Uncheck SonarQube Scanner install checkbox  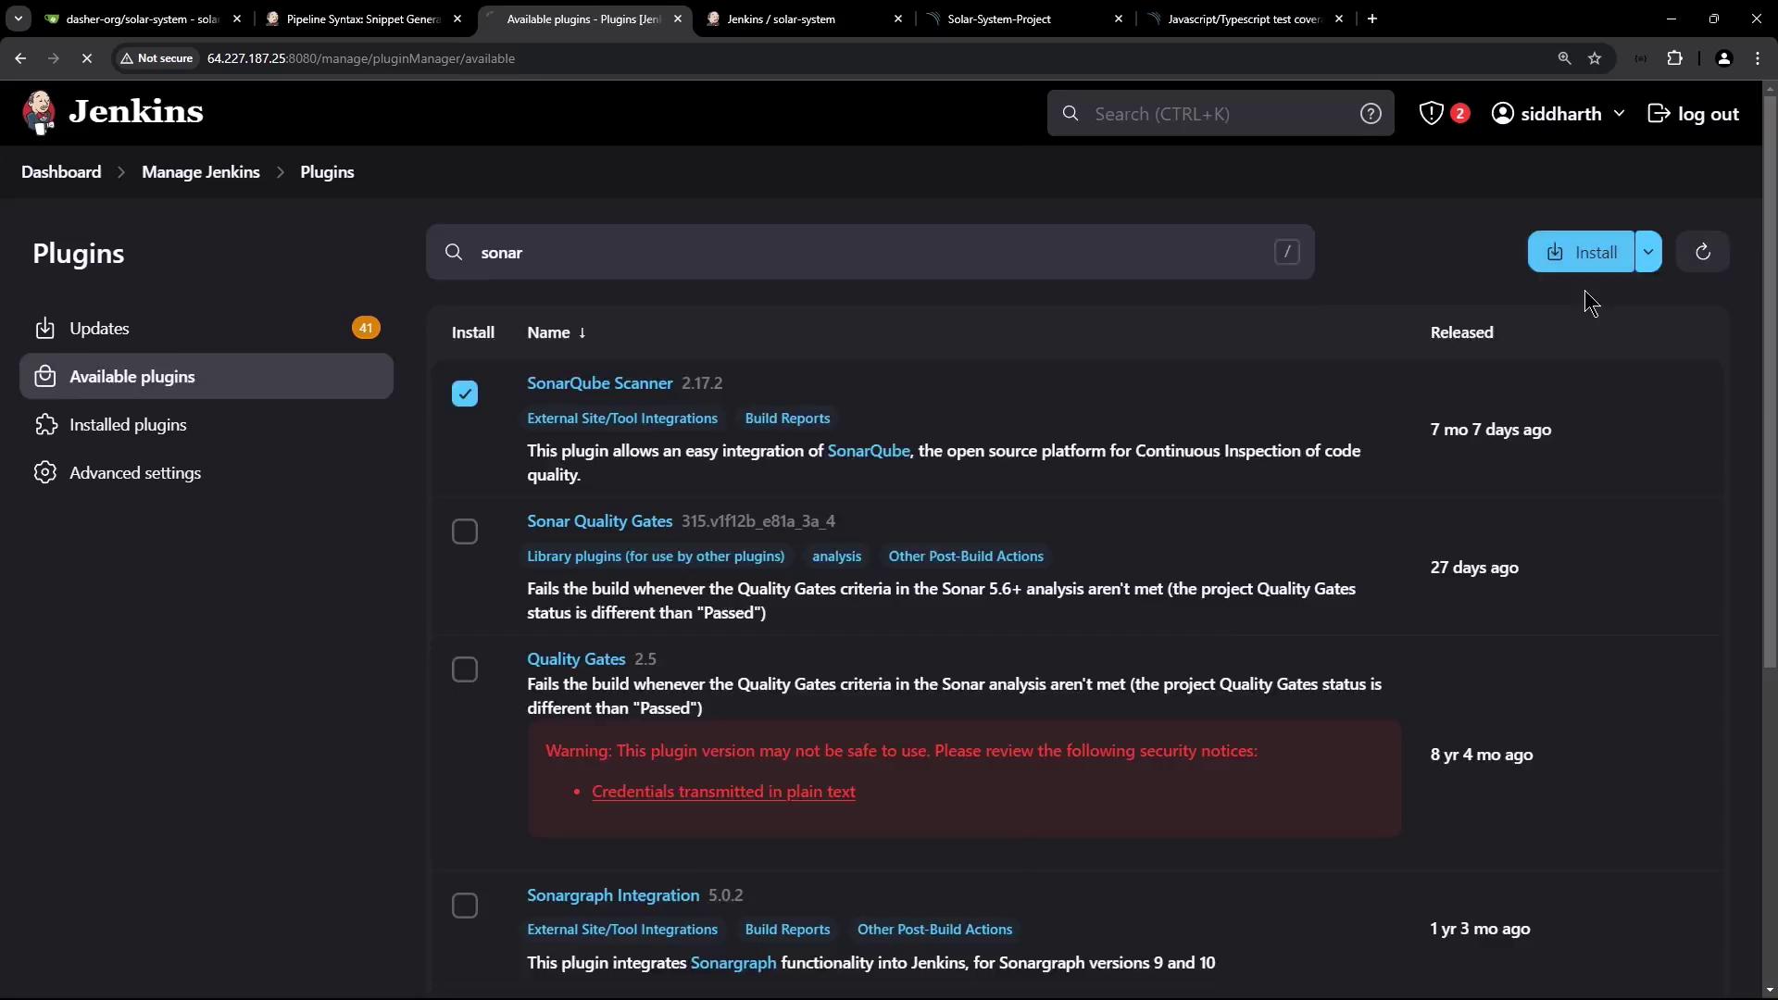point(465,394)
